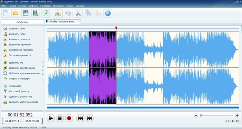242x129 pixels.
Task: Copy selection toolbar icon
Action: tap(88, 13)
